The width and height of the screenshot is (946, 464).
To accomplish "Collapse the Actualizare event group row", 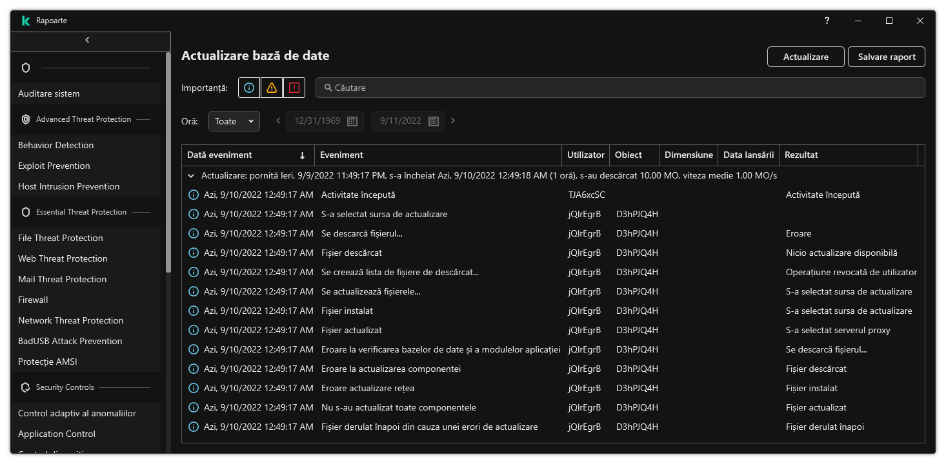I will [191, 175].
